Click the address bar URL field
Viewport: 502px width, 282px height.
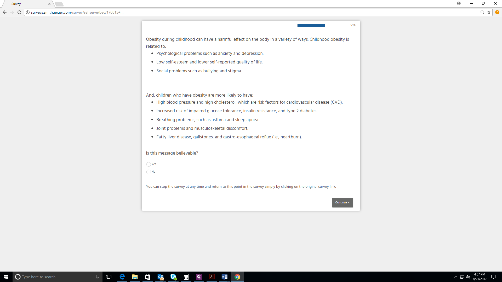[235, 12]
